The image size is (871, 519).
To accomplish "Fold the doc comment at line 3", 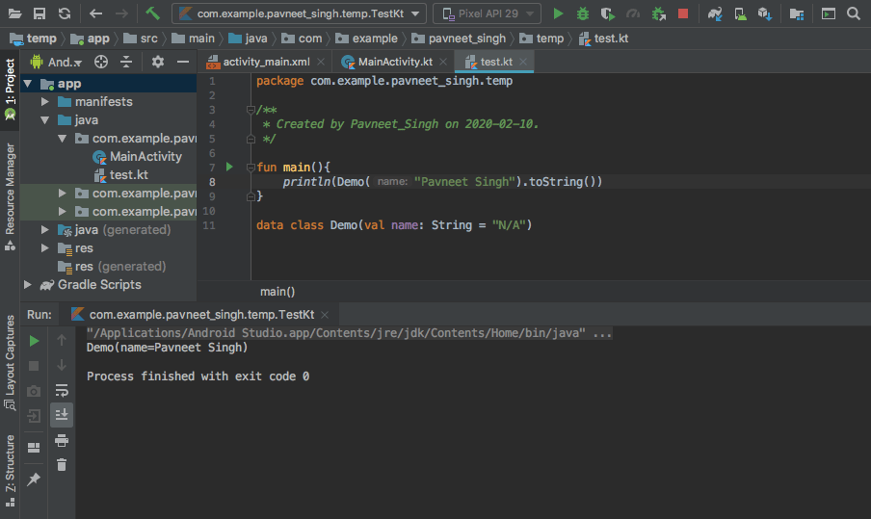I will click(251, 110).
